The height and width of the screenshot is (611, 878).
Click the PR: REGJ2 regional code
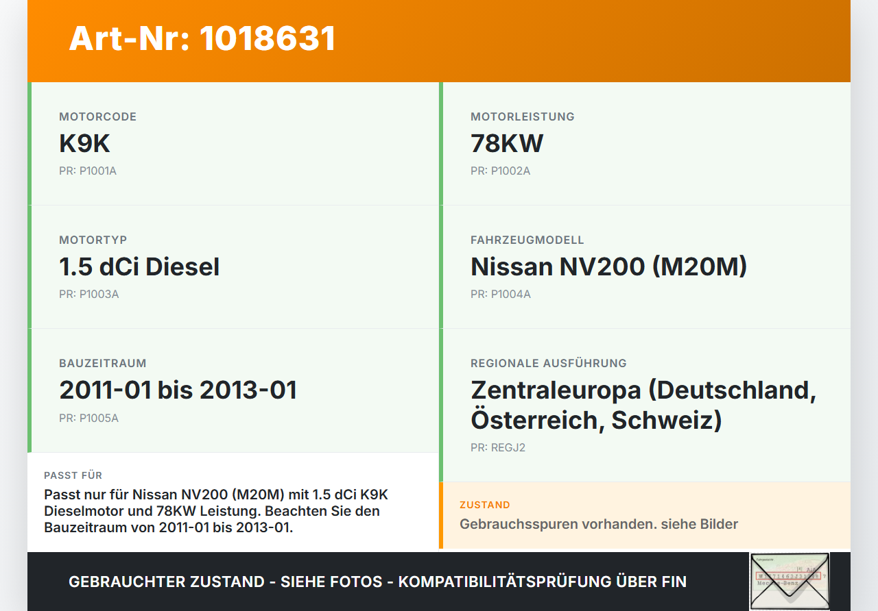click(497, 447)
